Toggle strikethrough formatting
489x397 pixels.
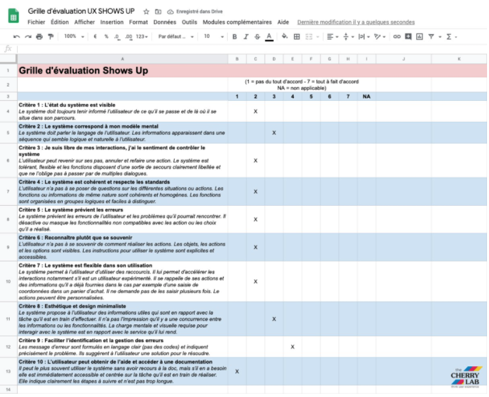click(257, 37)
